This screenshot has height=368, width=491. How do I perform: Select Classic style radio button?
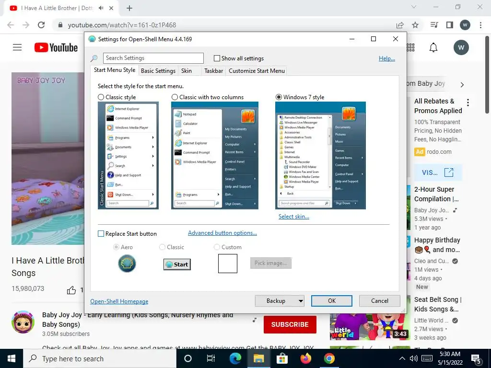click(101, 97)
